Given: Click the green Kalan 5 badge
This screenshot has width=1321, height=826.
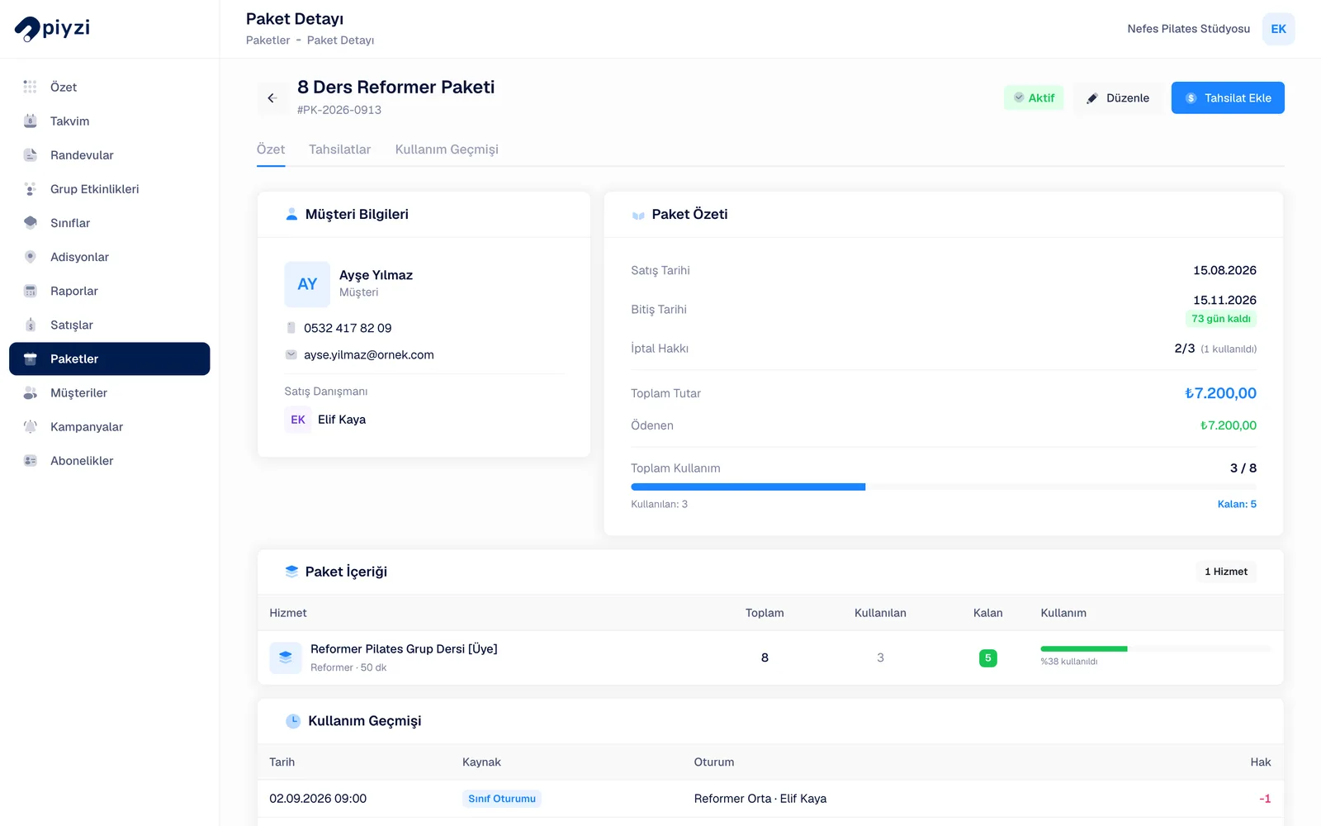Looking at the screenshot, I should [987, 658].
